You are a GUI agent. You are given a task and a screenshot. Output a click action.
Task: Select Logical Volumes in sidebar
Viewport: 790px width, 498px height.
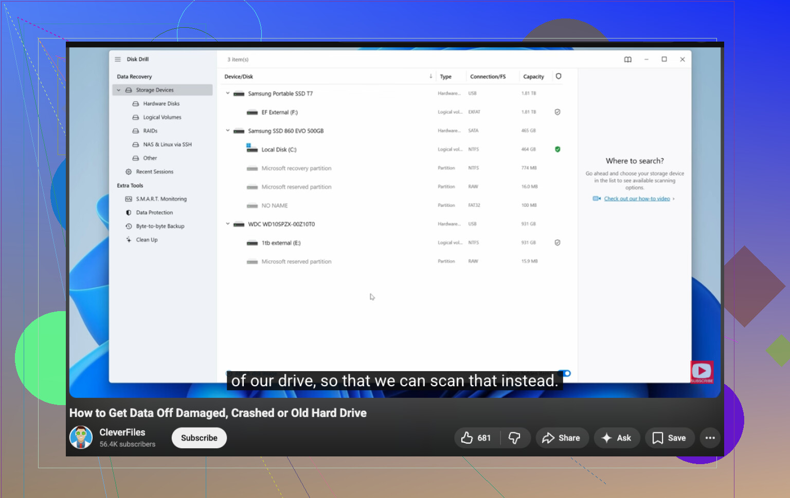[163, 118]
